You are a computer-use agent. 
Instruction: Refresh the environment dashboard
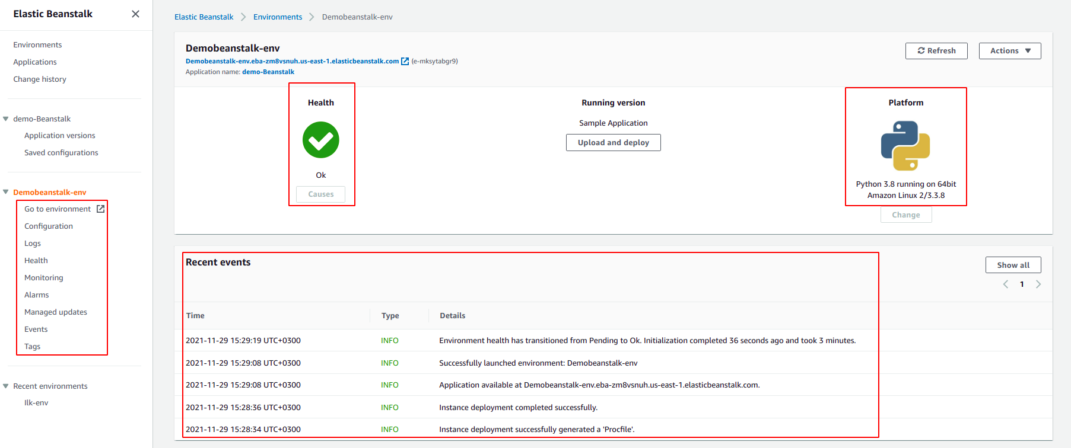tap(936, 51)
